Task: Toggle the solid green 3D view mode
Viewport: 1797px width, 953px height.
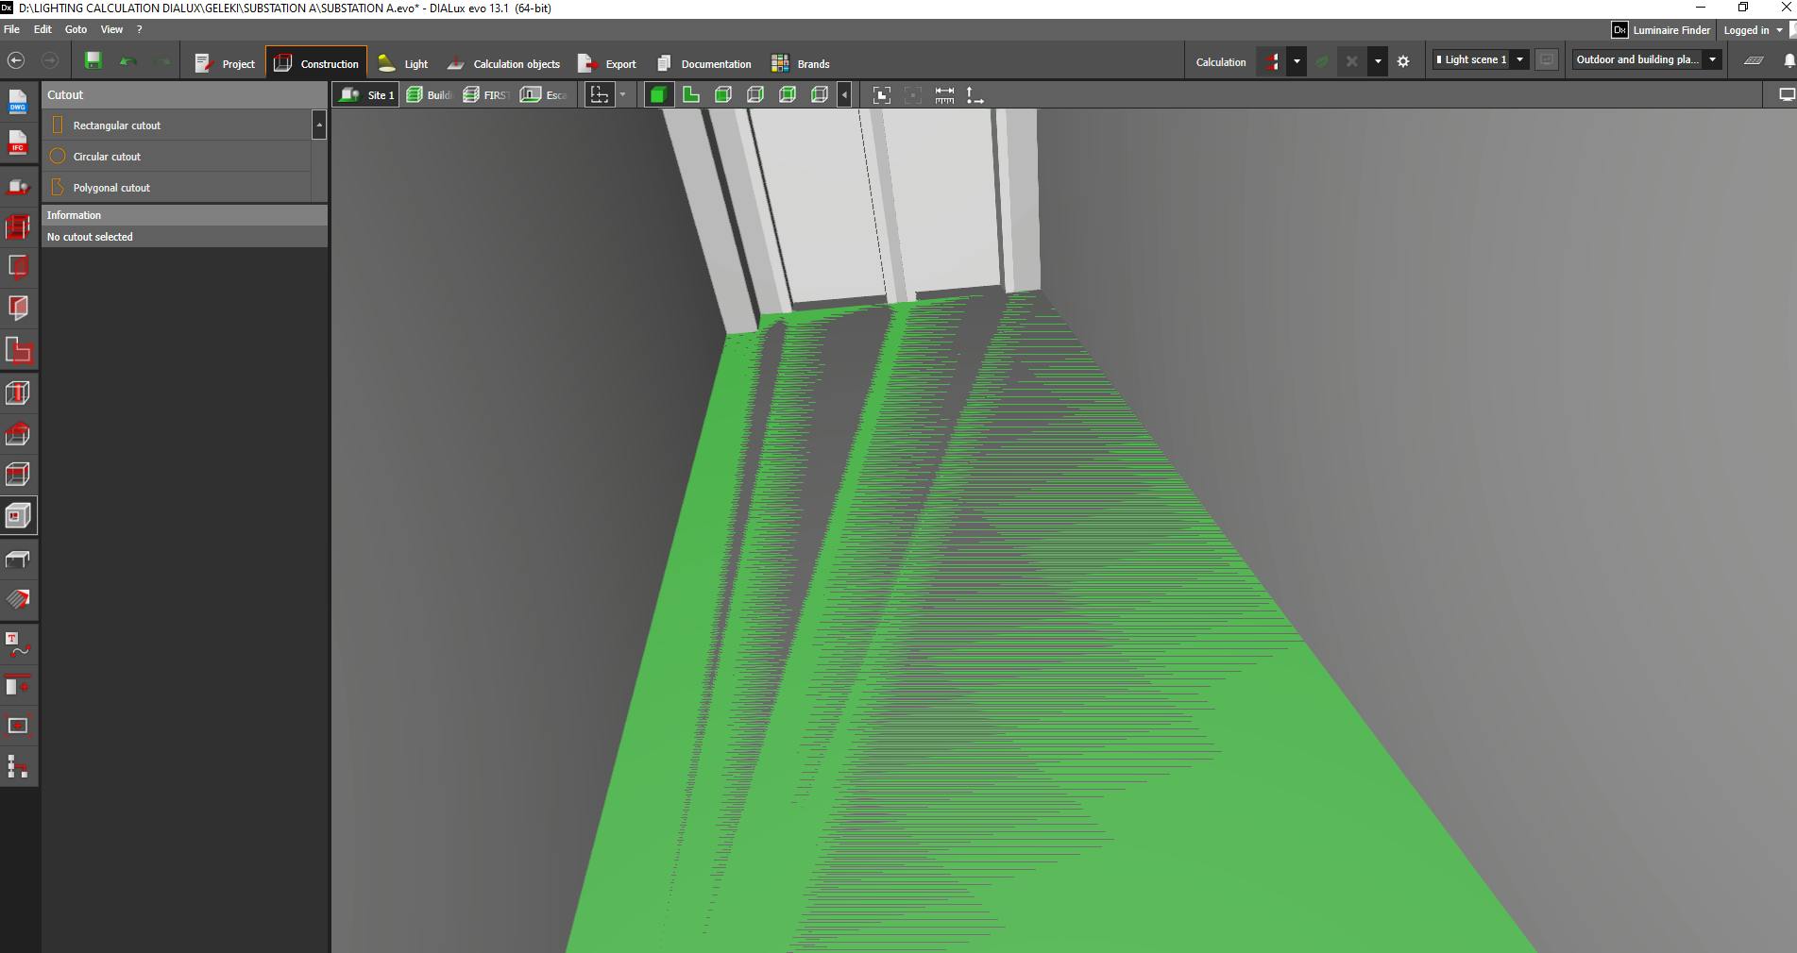Action: coord(658,94)
